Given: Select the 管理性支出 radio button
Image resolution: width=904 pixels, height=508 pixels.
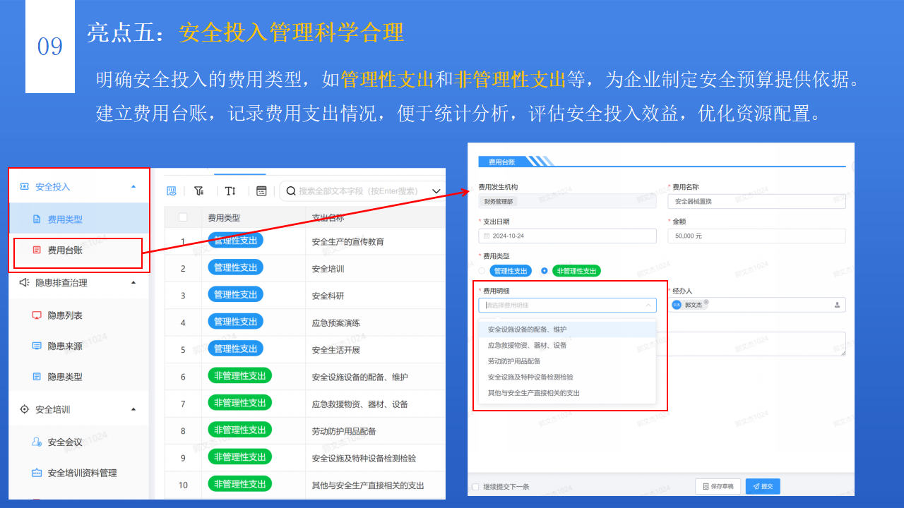Looking at the screenshot, I should 481,270.
